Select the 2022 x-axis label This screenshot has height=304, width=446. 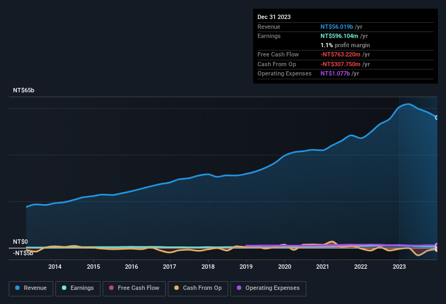(x=361, y=267)
